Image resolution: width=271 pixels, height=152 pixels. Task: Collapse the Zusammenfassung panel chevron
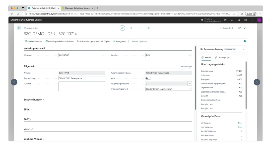point(243,49)
